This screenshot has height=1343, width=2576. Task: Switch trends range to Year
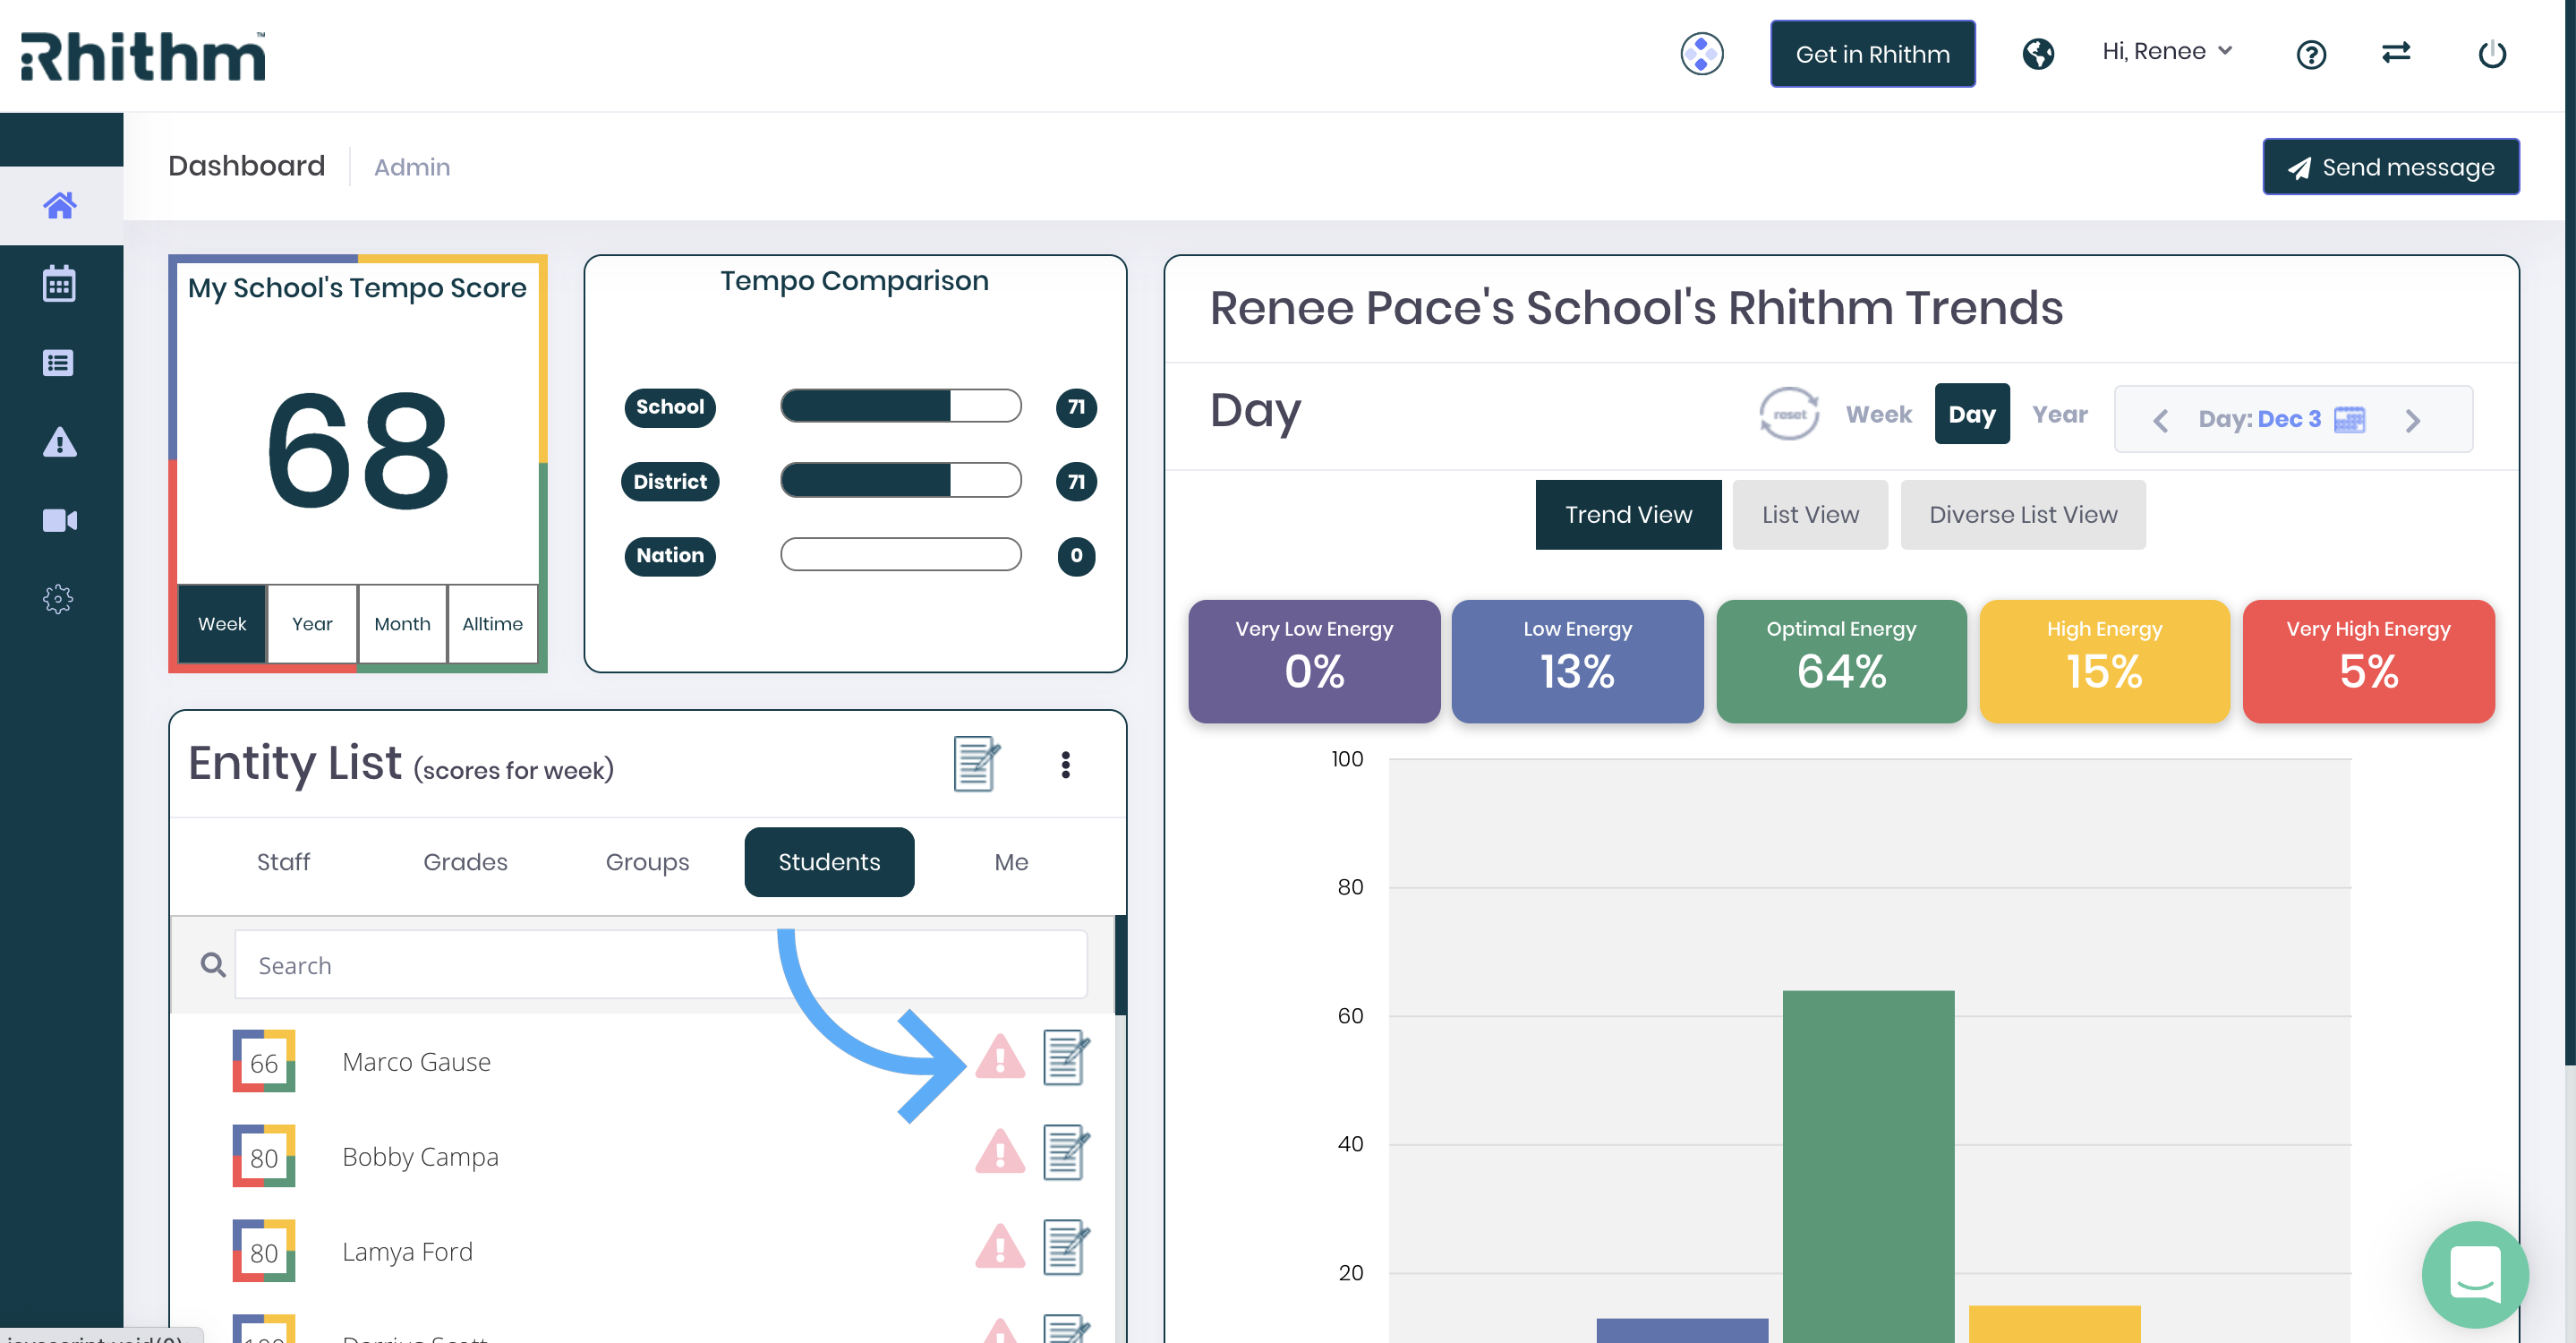click(2060, 414)
